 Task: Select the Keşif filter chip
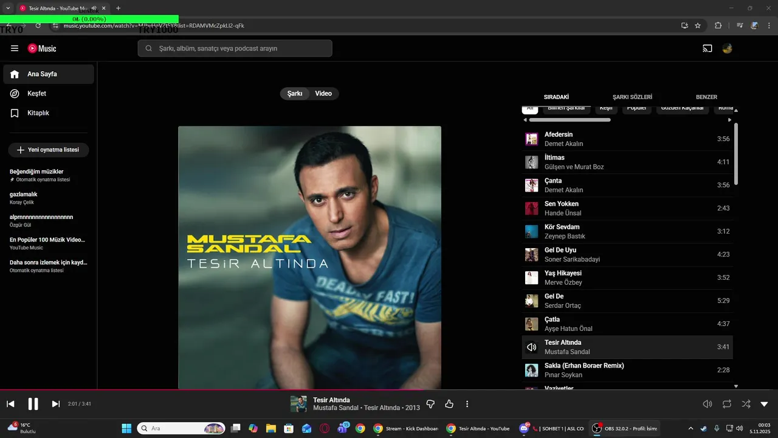[606, 109]
